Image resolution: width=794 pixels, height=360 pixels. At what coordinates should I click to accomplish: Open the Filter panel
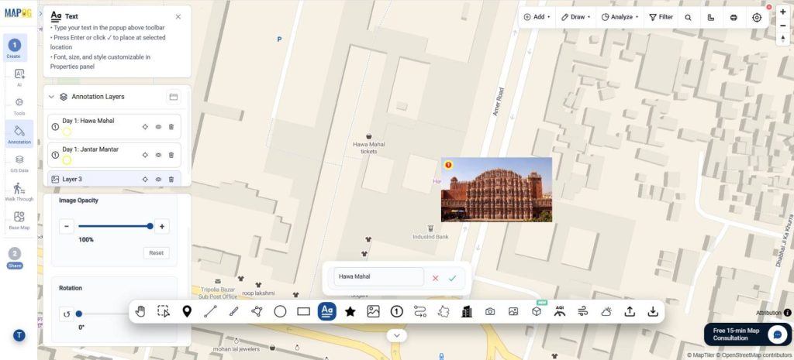(661, 17)
